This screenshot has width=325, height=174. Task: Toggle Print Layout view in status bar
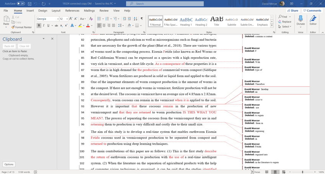275,172
